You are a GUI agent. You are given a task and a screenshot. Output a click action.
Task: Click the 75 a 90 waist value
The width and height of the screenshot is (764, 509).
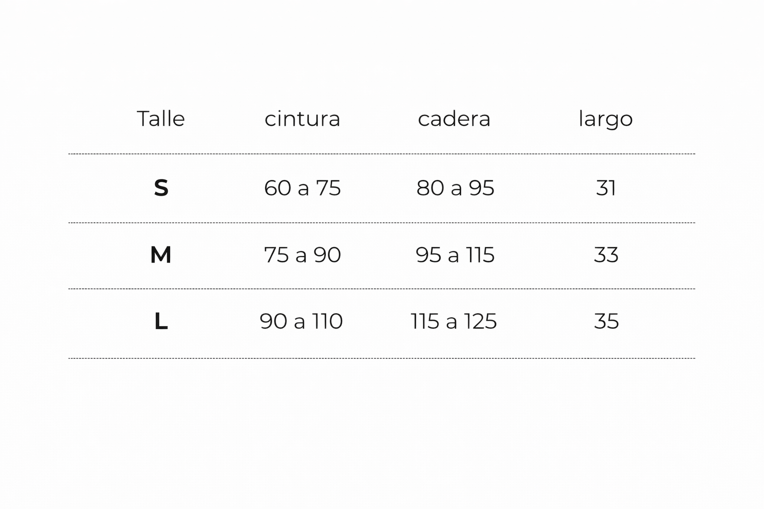coord(302,255)
